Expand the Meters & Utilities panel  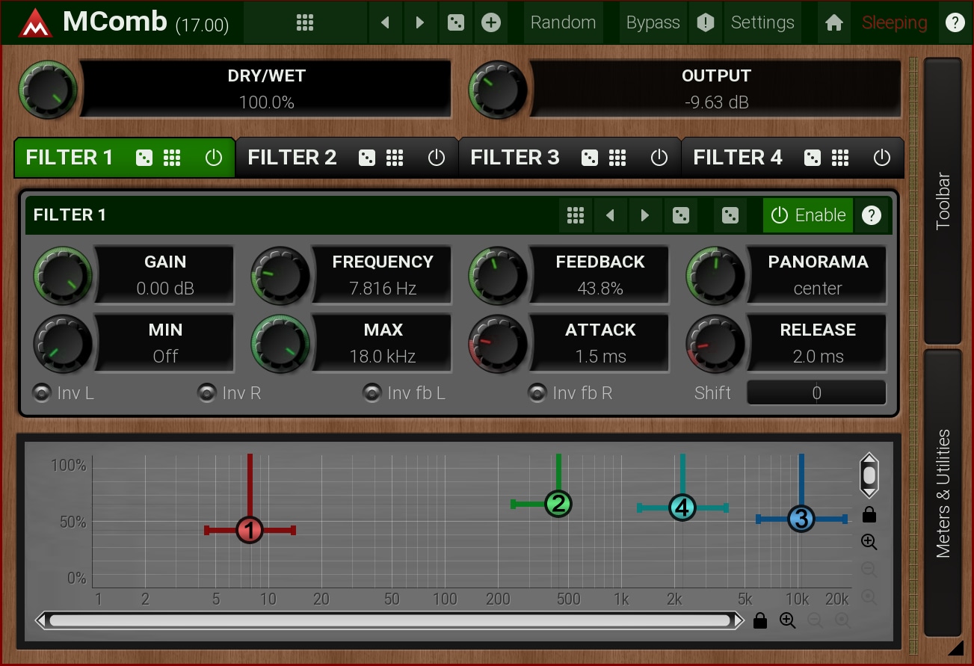pyautogui.click(x=943, y=493)
